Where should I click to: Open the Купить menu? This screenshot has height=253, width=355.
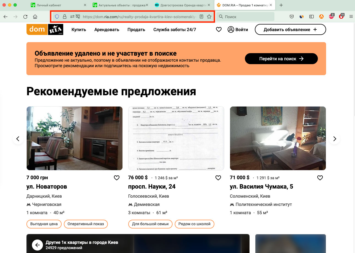coord(79,30)
